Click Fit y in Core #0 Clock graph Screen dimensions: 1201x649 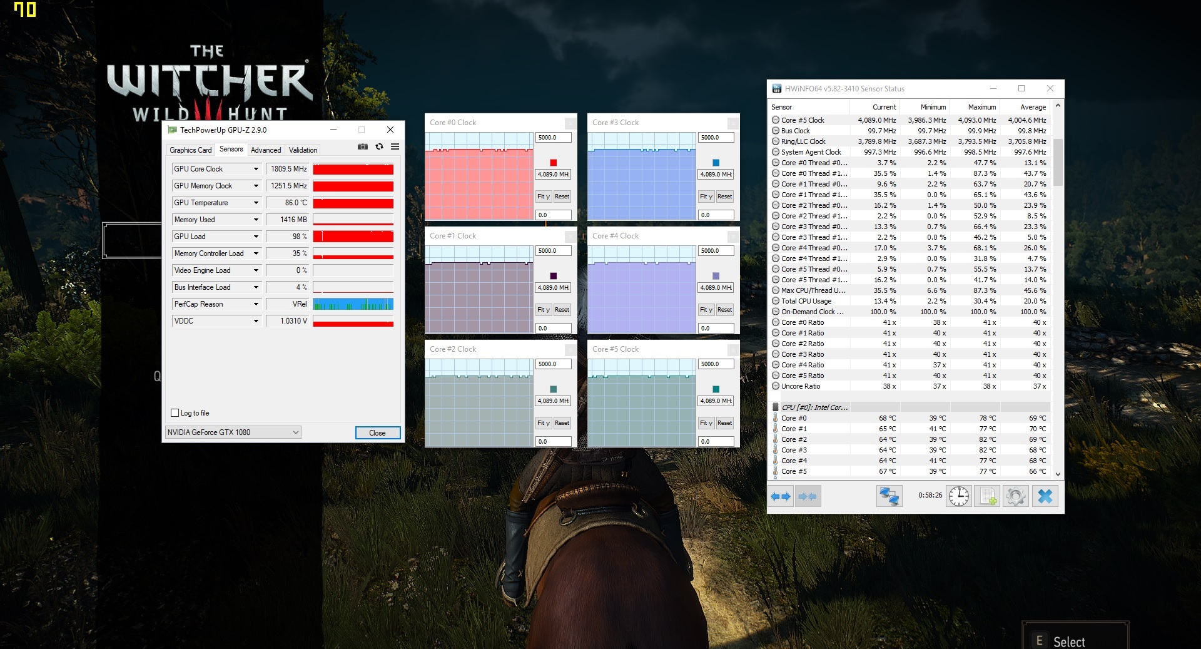point(543,197)
